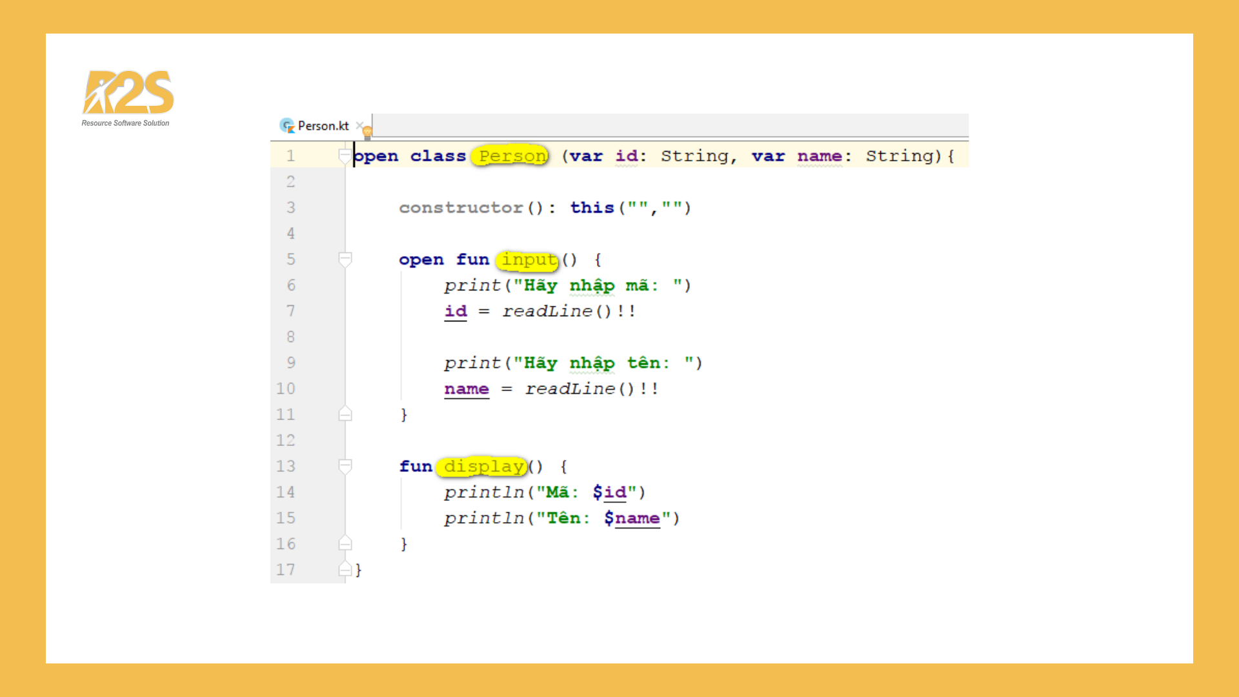Collapse the display function fold marker
This screenshot has width=1239, height=697.
(x=345, y=466)
